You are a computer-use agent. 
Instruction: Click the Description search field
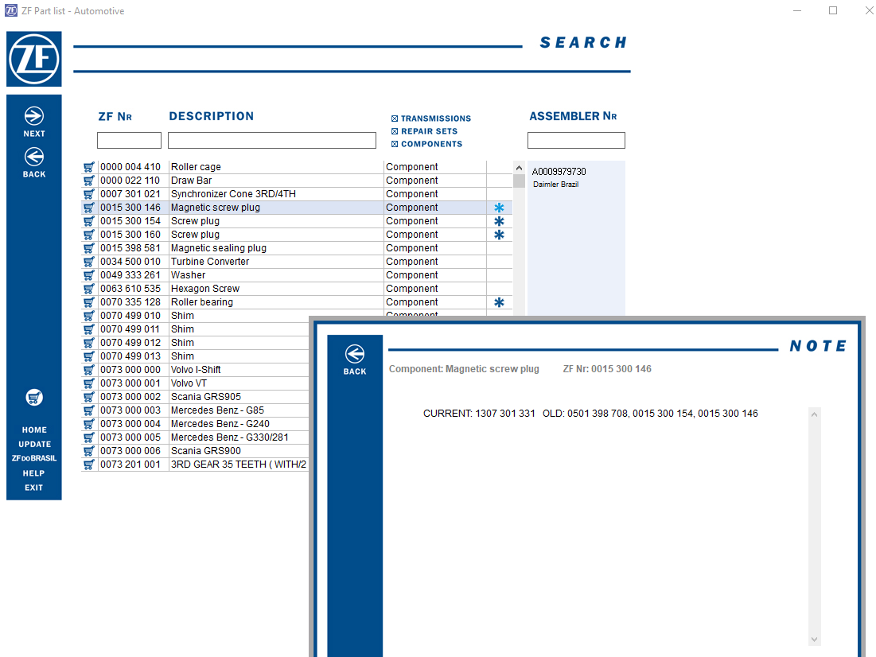[x=272, y=140]
